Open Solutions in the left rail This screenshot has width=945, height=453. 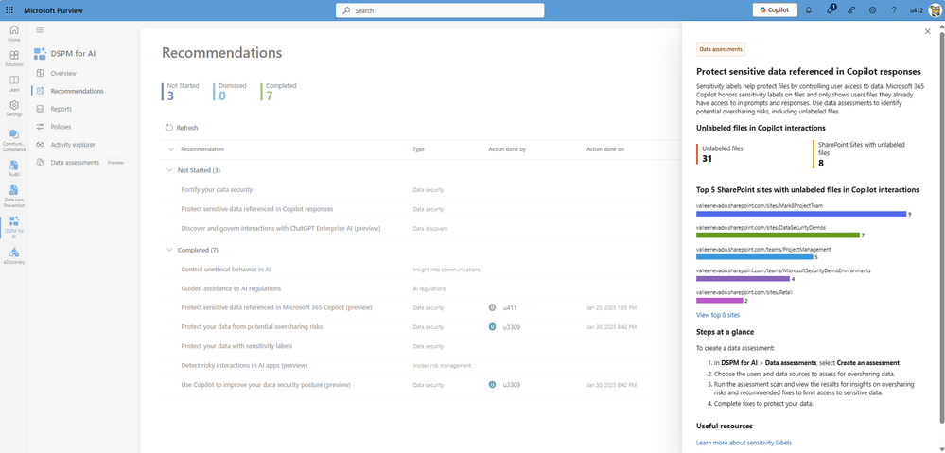click(14, 59)
